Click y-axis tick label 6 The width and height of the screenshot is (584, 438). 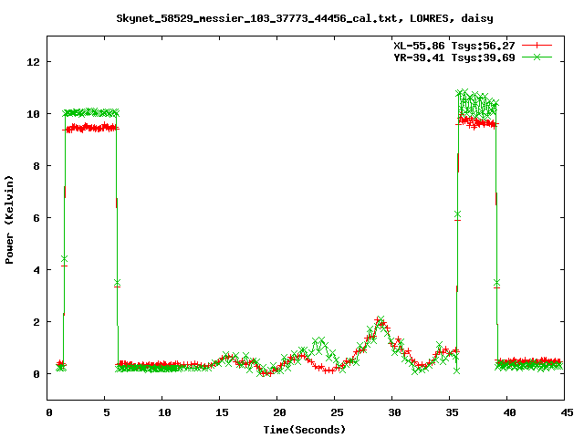pyautogui.click(x=36, y=218)
